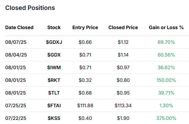
Task: Click the Date Closed column header
Action: coord(19,27)
